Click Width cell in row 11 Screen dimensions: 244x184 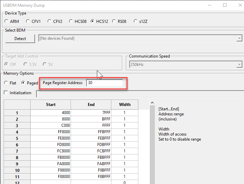[x=125, y=177]
